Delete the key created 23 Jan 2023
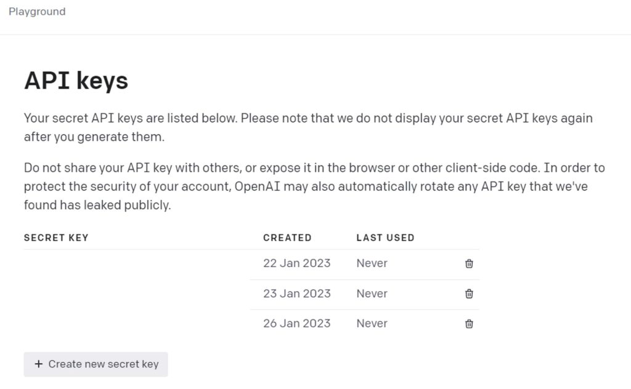 (469, 294)
